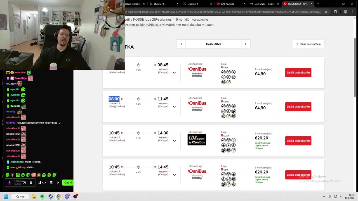Click the no-pets icon on the 08:45 arrival trip
358x201 pixels.
coord(234,72)
